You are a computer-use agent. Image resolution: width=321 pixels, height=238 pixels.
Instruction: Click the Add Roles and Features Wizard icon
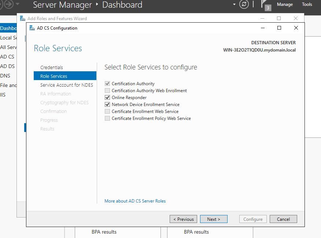[x=22, y=18]
